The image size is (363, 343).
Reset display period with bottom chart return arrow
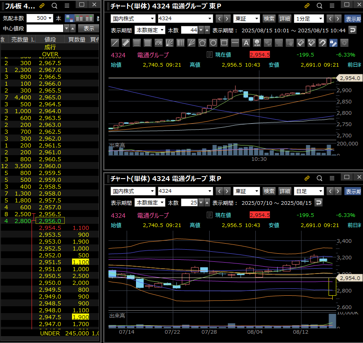tap(318, 203)
